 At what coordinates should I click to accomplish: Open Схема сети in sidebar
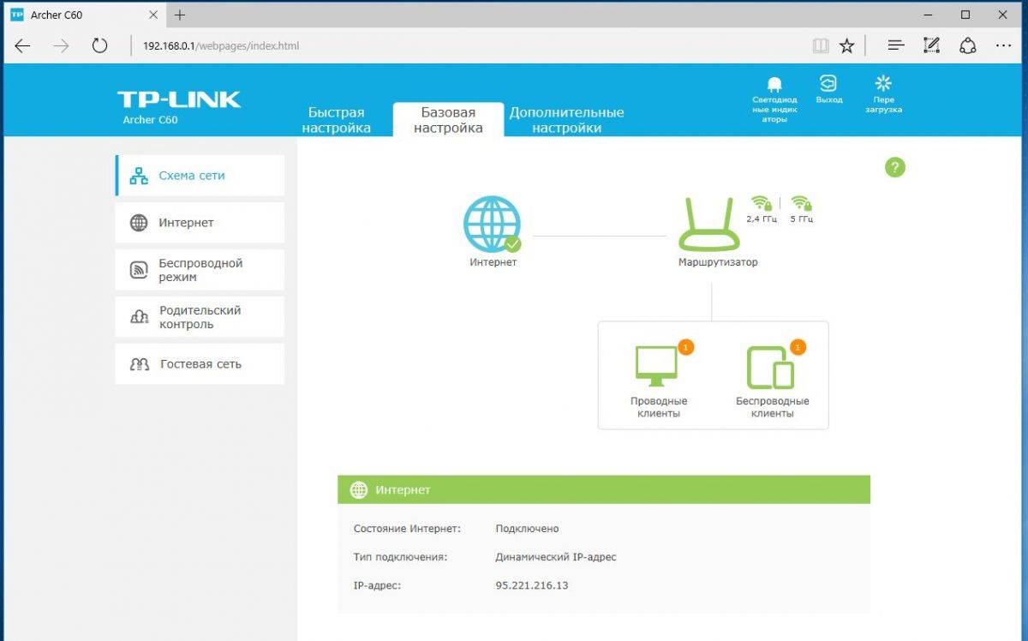coord(200,176)
